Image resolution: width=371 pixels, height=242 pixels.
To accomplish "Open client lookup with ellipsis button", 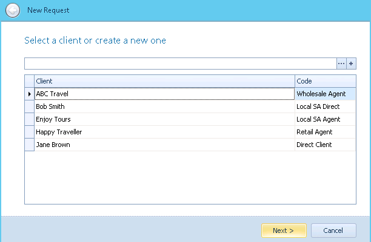I will click(341, 64).
